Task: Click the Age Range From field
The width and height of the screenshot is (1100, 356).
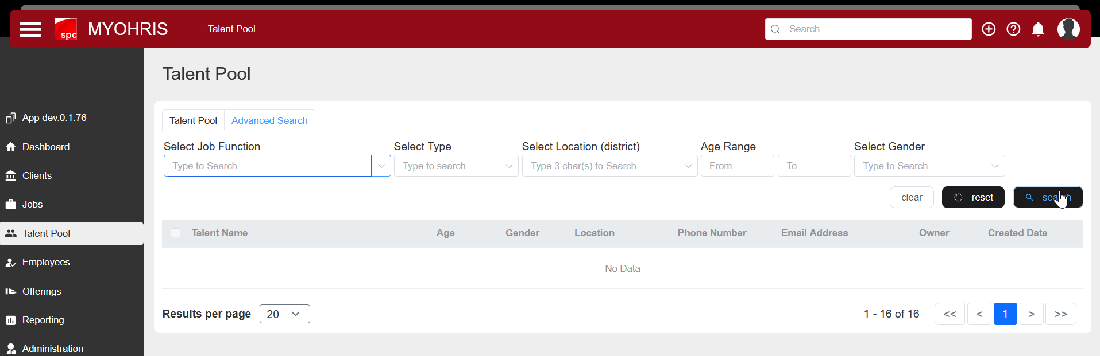Action: [737, 166]
